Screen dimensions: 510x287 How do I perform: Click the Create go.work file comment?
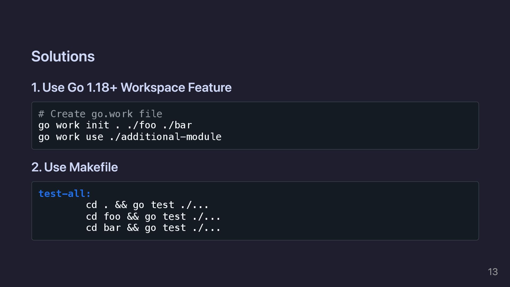pyautogui.click(x=100, y=114)
